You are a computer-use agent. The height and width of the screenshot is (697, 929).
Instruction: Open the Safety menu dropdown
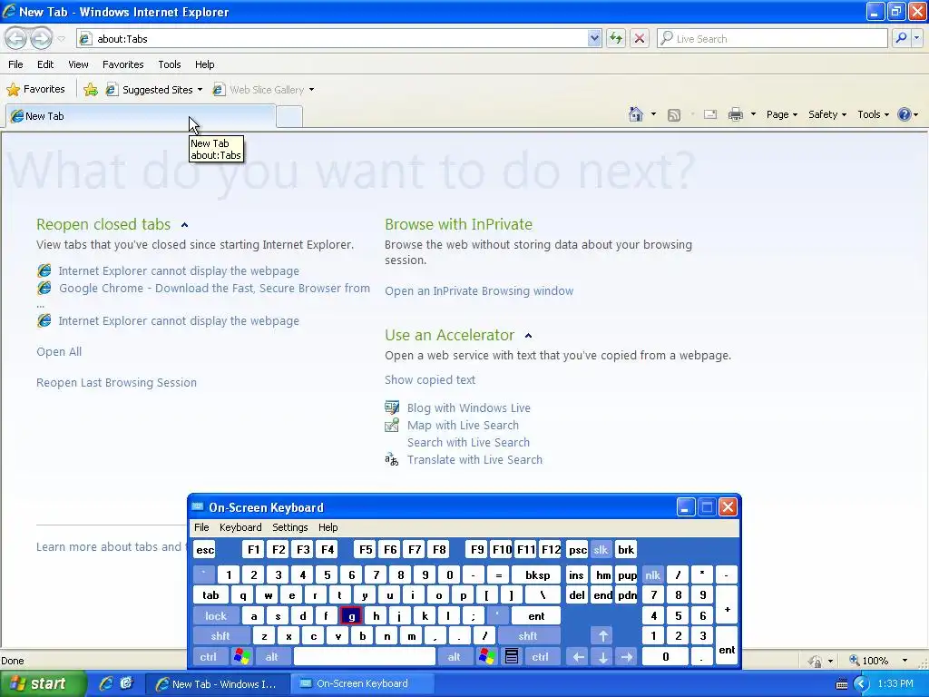(x=827, y=114)
